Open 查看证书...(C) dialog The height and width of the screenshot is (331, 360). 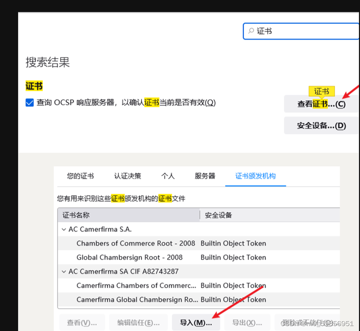point(320,104)
